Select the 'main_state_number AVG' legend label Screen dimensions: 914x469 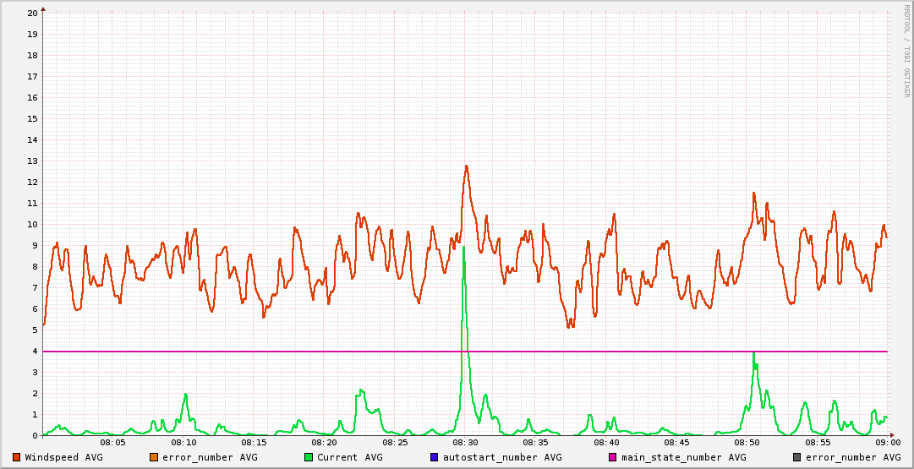(x=684, y=457)
